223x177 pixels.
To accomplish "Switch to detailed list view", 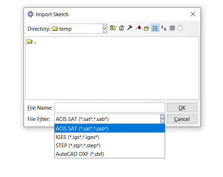I will [x=172, y=28].
